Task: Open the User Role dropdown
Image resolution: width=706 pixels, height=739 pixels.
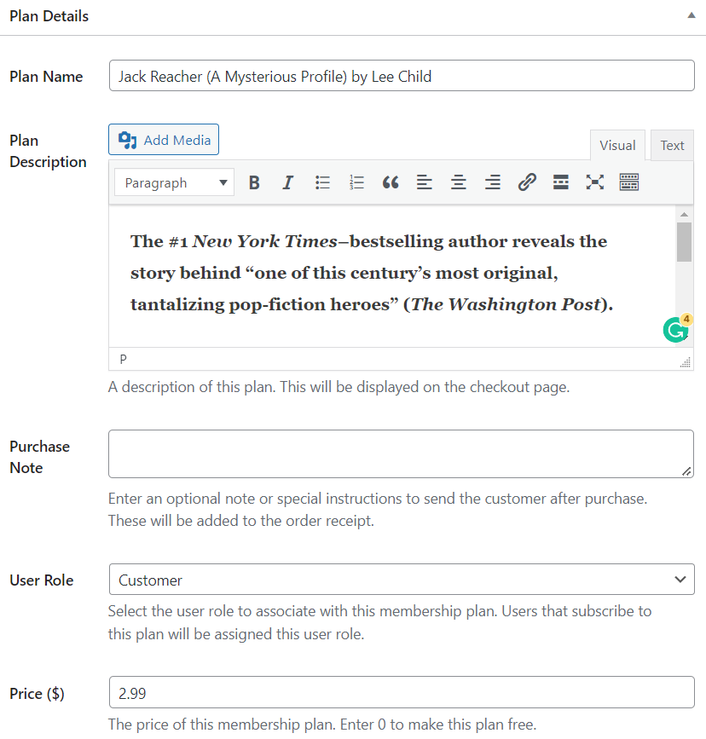Action: [x=402, y=580]
